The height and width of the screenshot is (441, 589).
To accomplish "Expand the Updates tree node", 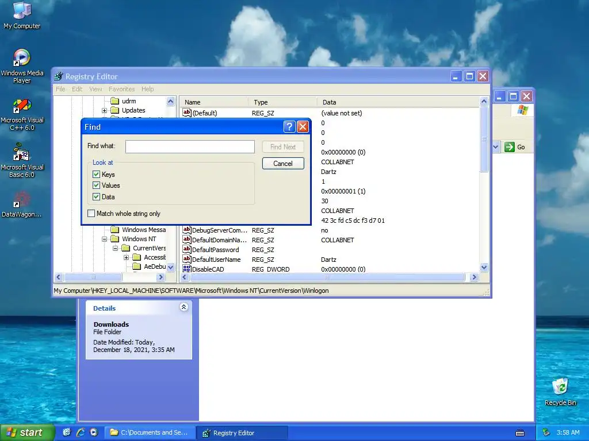I will coord(105,110).
